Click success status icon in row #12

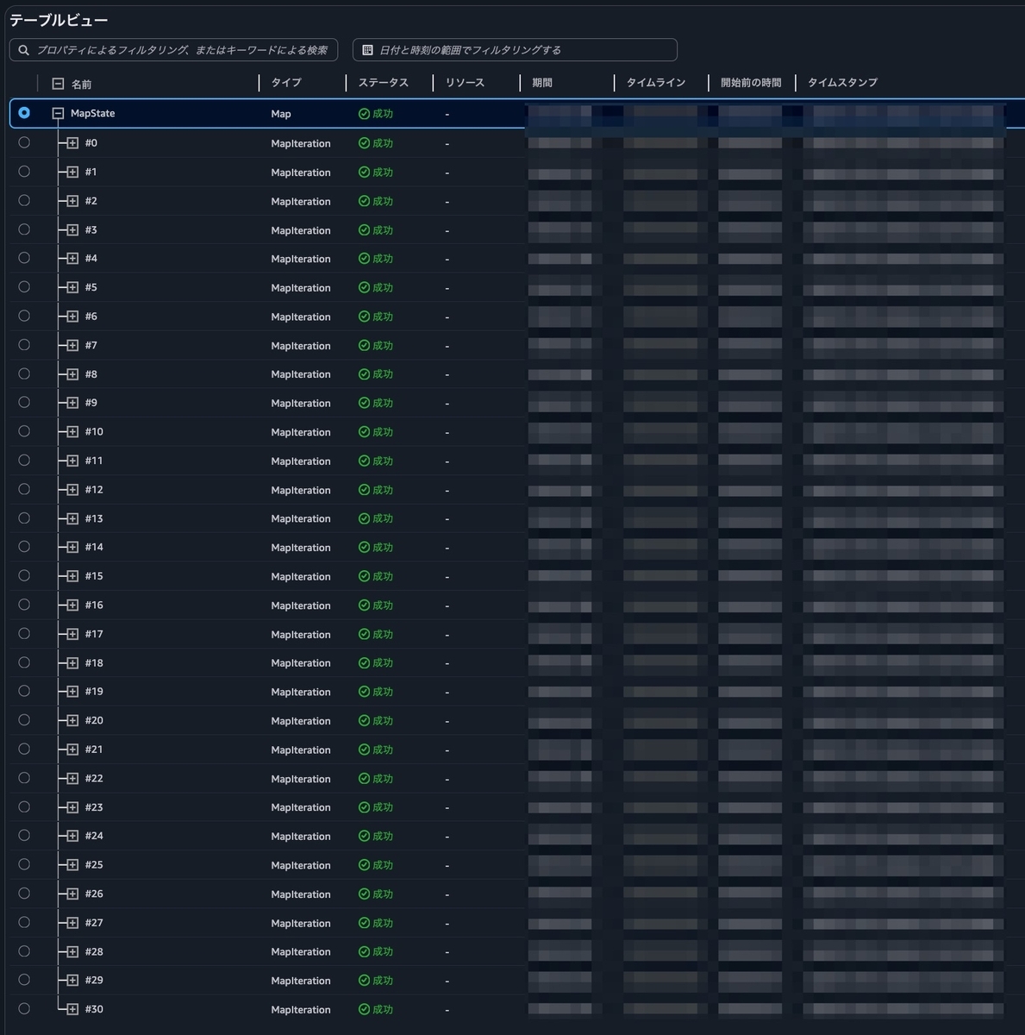pos(364,490)
